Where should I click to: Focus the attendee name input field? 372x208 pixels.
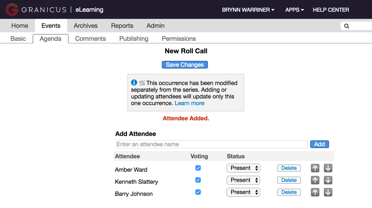click(x=211, y=144)
